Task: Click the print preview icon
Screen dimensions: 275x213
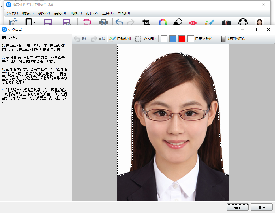Action: point(103,22)
